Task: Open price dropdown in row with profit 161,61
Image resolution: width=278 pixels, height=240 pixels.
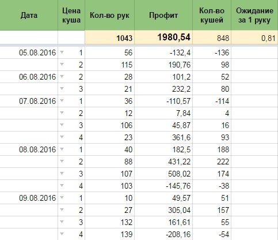Action: pyautogui.click(x=62, y=222)
